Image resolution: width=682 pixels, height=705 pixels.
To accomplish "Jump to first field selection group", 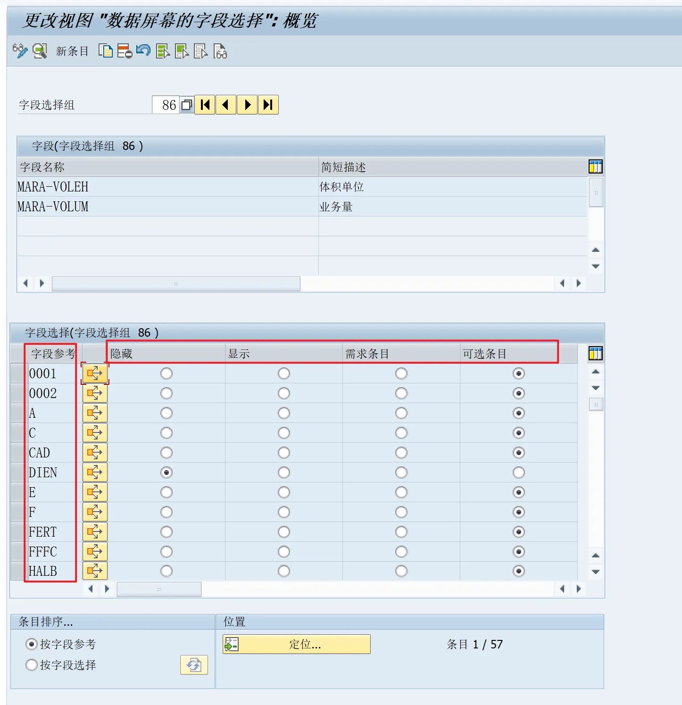I will tap(205, 105).
